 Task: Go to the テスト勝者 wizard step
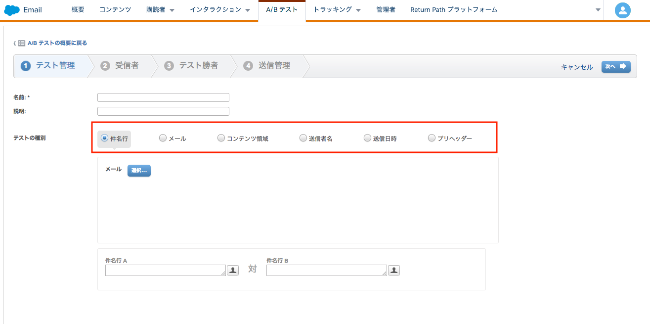[199, 66]
